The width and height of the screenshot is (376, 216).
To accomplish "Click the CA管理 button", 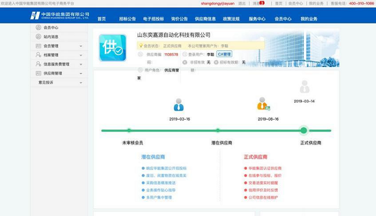I will (225, 54).
